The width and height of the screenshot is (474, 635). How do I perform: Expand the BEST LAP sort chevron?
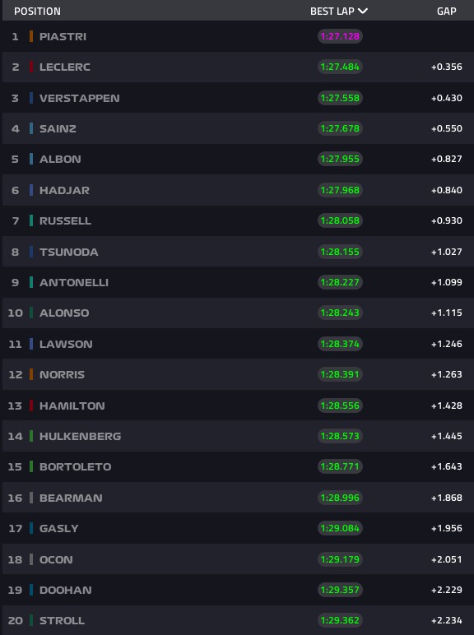[x=363, y=11]
